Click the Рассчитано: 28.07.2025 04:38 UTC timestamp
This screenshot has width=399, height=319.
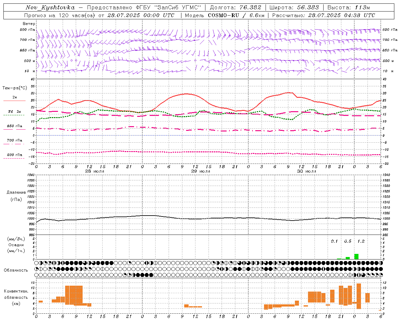[x=324, y=15]
